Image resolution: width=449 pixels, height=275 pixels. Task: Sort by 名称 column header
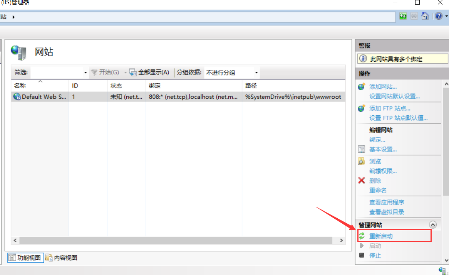click(x=40, y=86)
